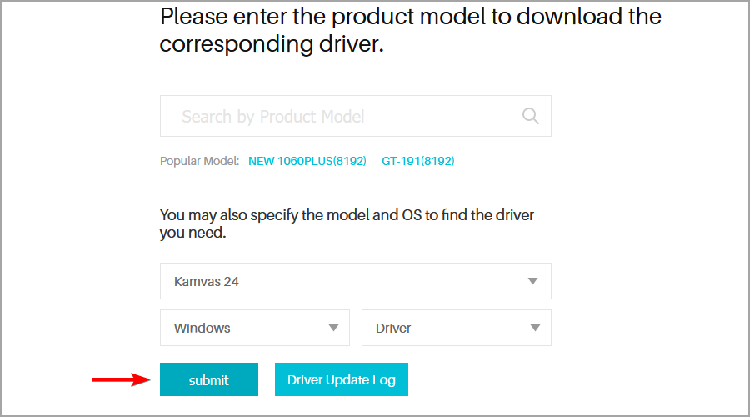Select the Kamvas 24 text in the model box

click(x=206, y=282)
